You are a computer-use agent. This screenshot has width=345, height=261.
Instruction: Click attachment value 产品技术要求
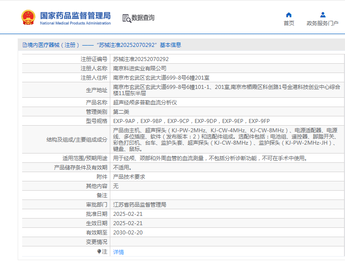click(x=129, y=177)
